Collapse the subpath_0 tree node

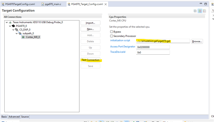coord(16,34)
